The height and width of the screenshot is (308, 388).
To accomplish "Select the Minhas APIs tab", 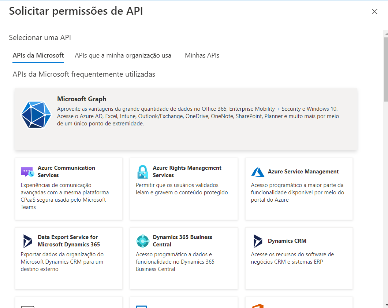I will pos(202,55).
